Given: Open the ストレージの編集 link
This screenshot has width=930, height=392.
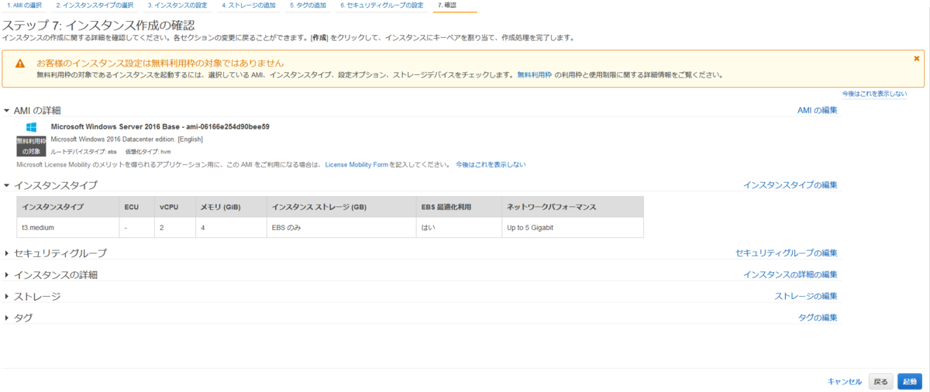Looking at the screenshot, I should click(x=806, y=297).
